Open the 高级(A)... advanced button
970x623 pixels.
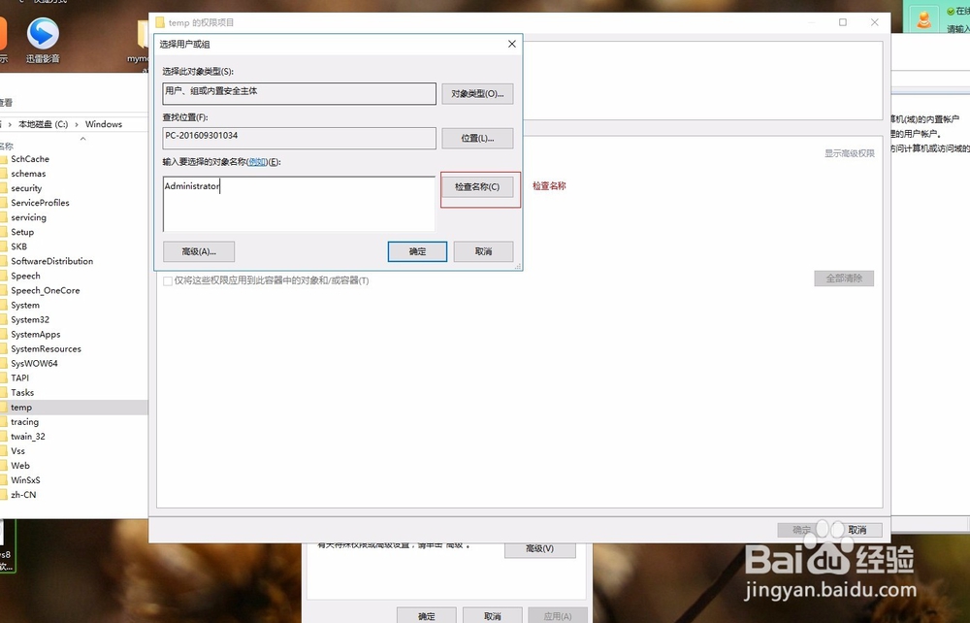pos(199,251)
